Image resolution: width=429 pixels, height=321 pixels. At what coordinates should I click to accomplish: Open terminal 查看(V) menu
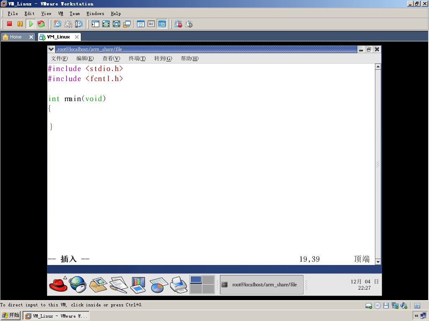click(x=111, y=58)
